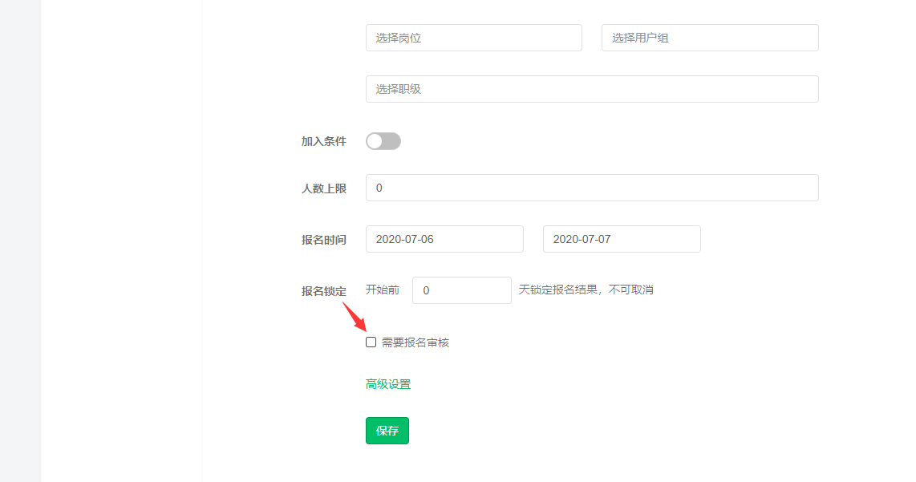Click the 需要报名审核 label text

point(415,342)
